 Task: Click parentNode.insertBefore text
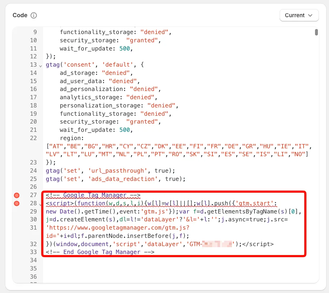pyautogui.click(x=128, y=236)
